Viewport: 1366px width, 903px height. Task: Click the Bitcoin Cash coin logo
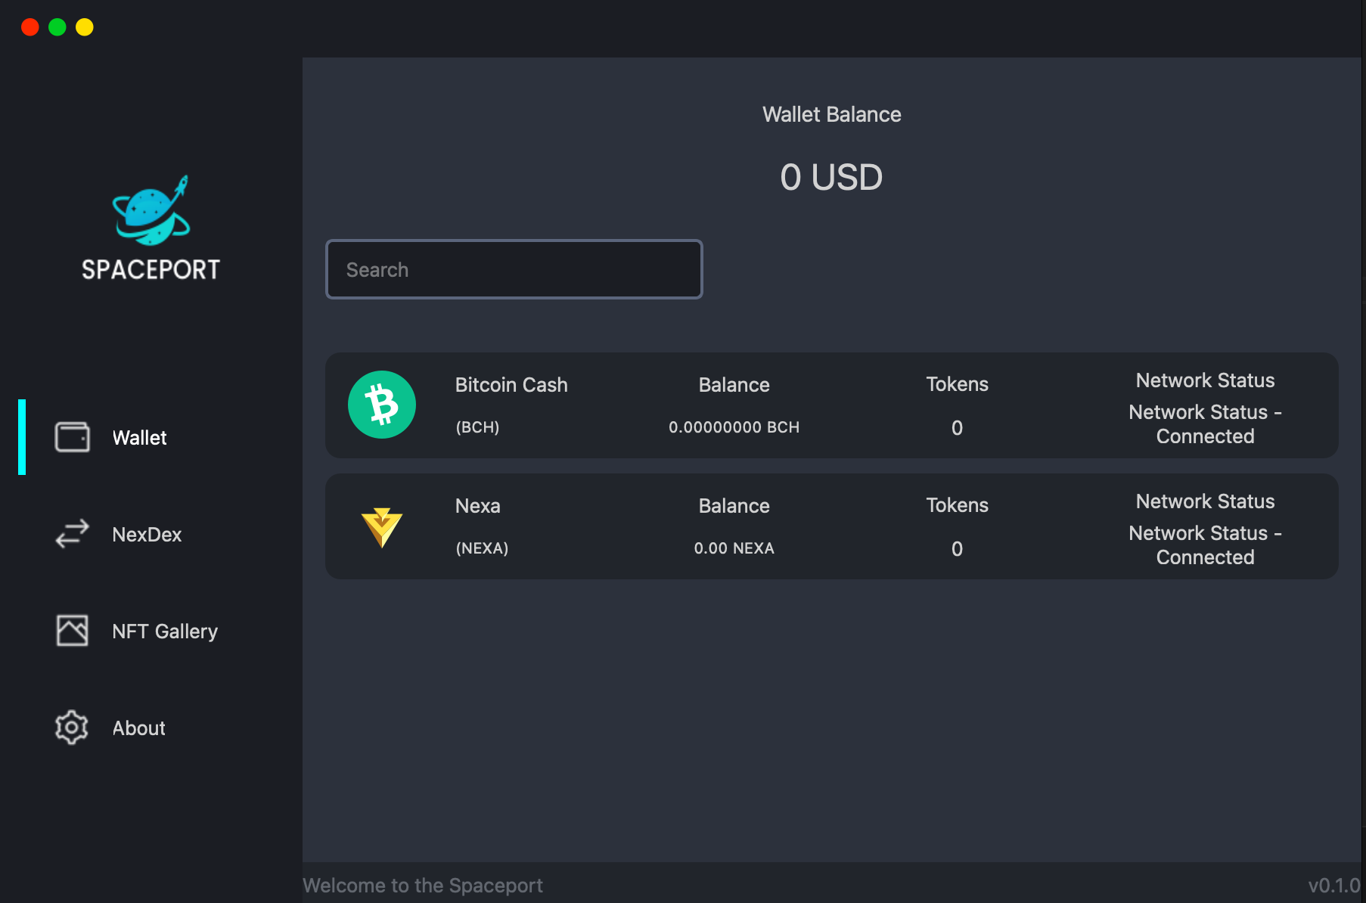pos(382,405)
